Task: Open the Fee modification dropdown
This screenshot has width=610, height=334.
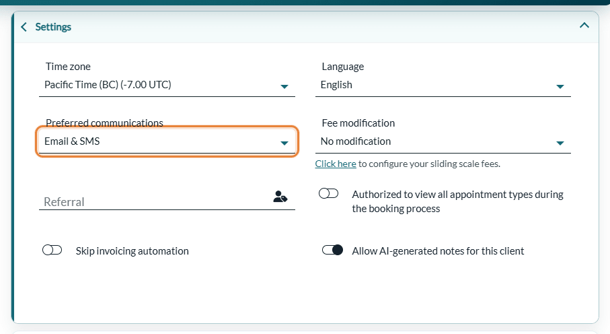Action: point(443,141)
